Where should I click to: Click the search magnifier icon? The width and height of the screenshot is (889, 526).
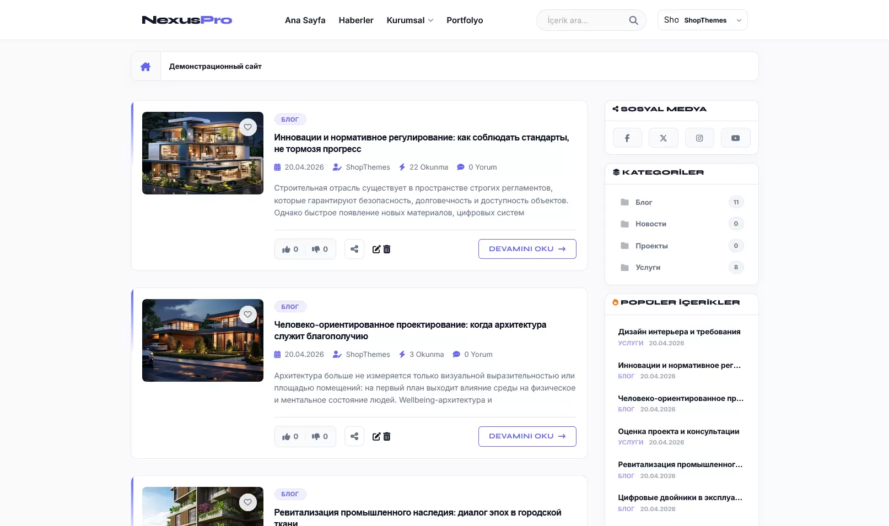tap(633, 20)
